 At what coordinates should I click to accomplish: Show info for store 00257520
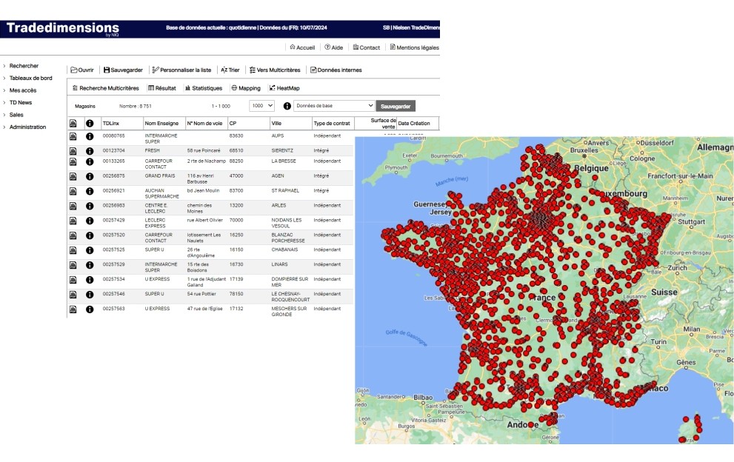click(90, 235)
